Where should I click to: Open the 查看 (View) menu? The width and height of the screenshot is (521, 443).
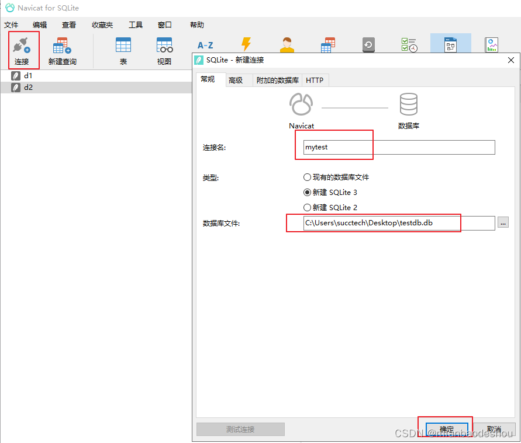(x=69, y=25)
